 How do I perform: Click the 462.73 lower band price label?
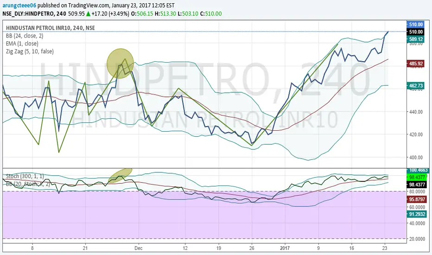(416, 86)
